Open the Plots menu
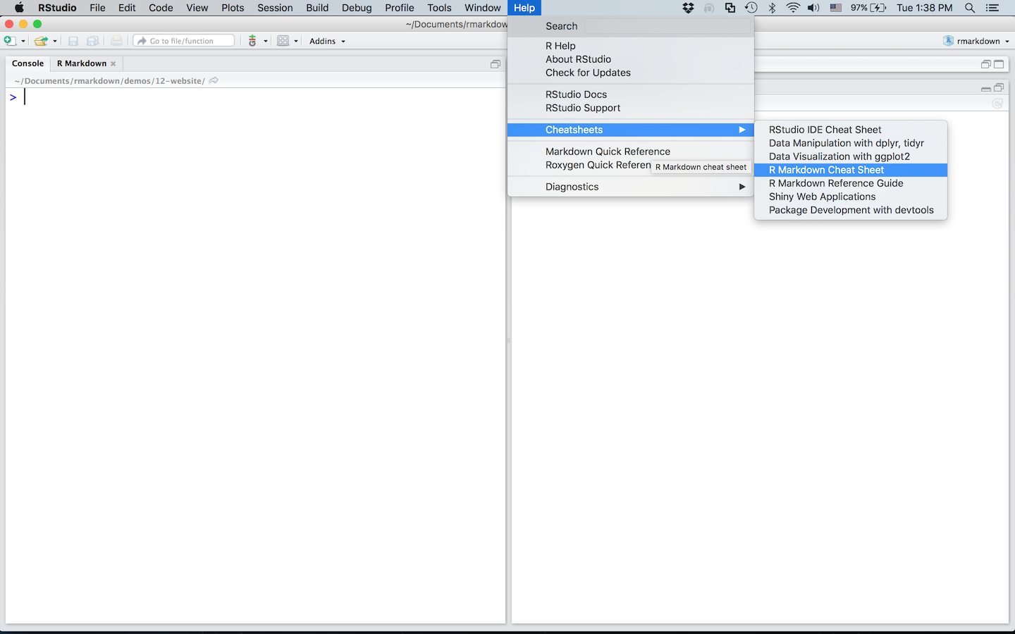The image size is (1015, 634). (x=233, y=8)
